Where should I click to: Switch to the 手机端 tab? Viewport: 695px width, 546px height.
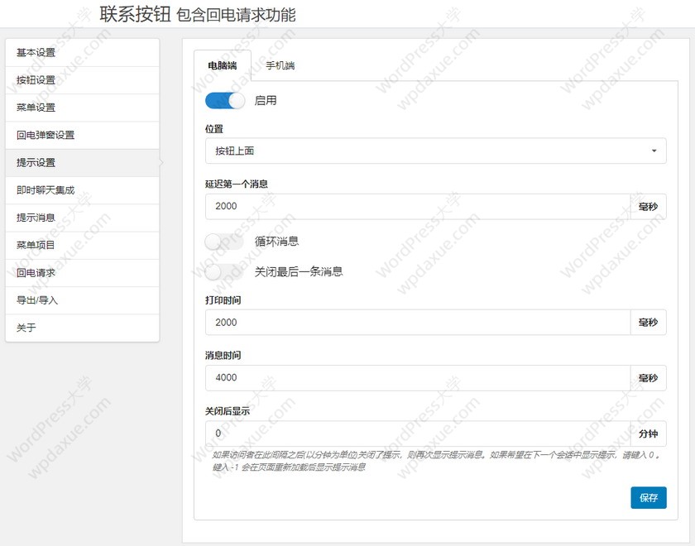click(x=280, y=66)
